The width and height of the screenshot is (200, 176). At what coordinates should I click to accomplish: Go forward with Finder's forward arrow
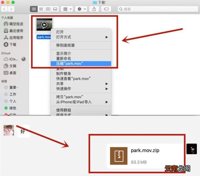(x=11, y=9)
